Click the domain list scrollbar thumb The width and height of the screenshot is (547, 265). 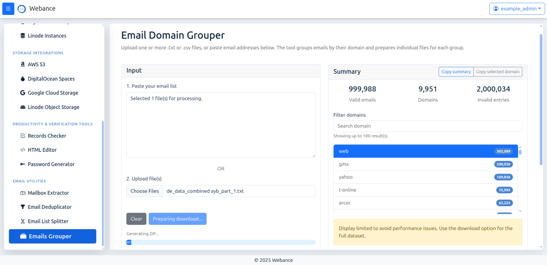point(520,152)
